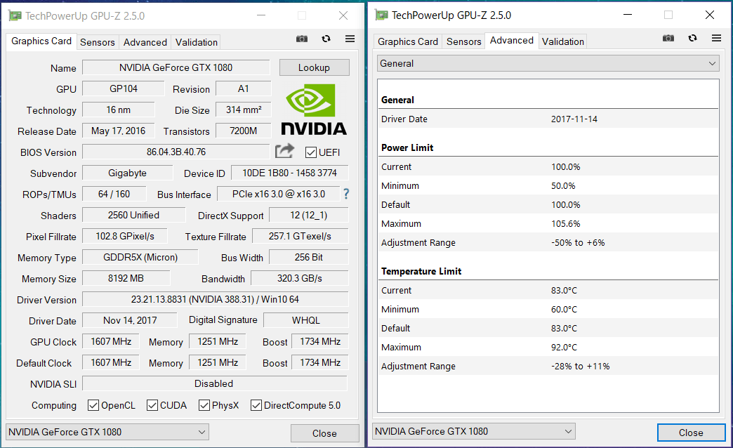This screenshot has width=733, height=448.
Task: Close right window via title bar X
Action: pyautogui.click(x=710, y=15)
